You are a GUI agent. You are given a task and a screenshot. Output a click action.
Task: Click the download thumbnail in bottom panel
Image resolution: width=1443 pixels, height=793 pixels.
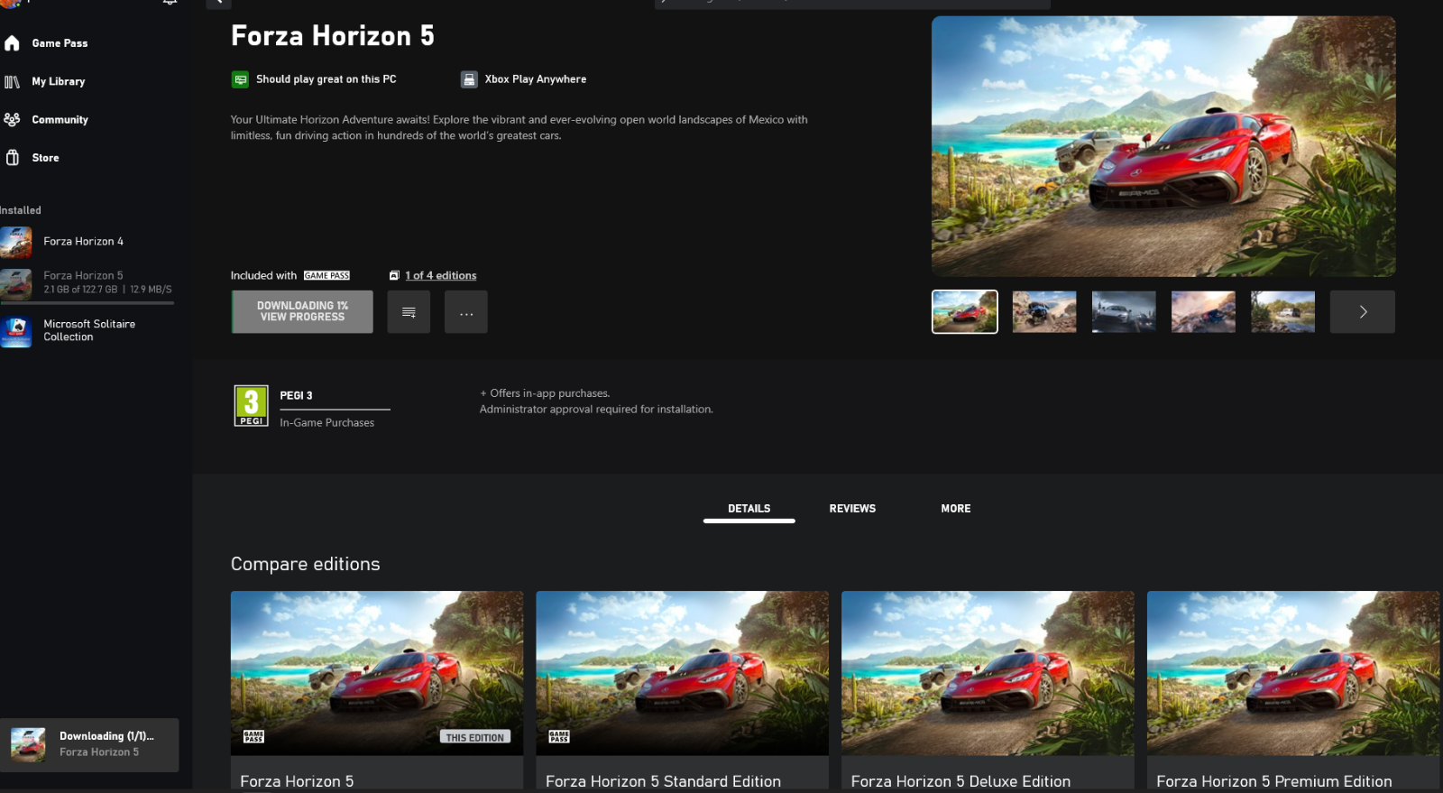coord(28,745)
